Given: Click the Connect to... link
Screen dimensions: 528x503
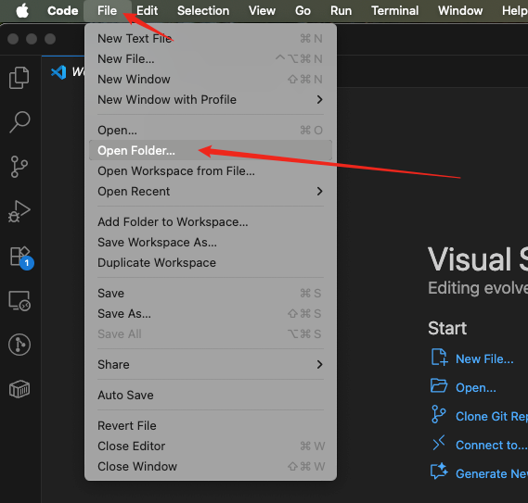Looking at the screenshot, I should click(492, 445).
